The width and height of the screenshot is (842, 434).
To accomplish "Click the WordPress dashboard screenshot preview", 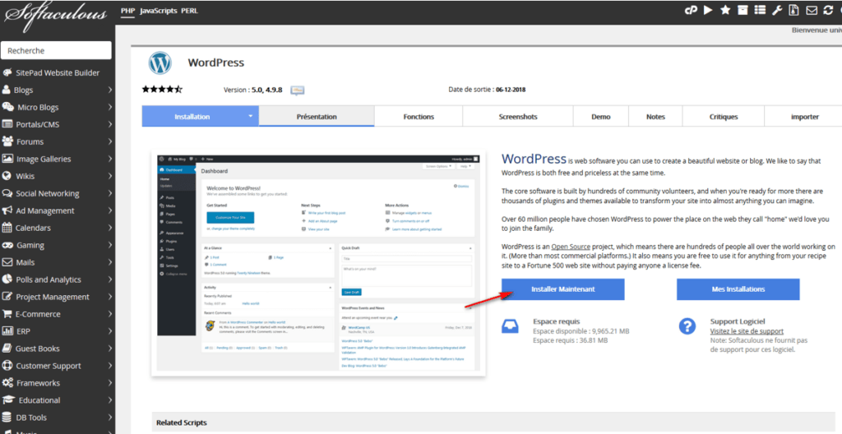I will 318,263.
